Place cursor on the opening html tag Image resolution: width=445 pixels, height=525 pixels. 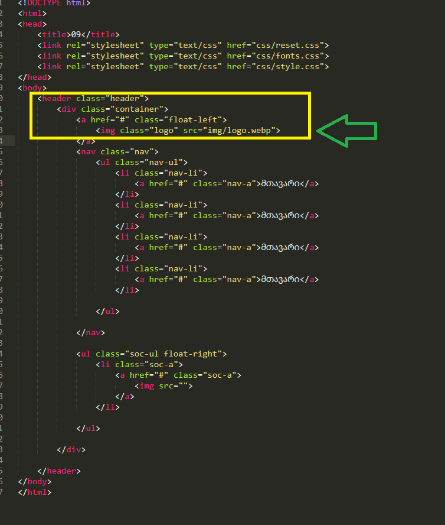pyautogui.click(x=32, y=14)
